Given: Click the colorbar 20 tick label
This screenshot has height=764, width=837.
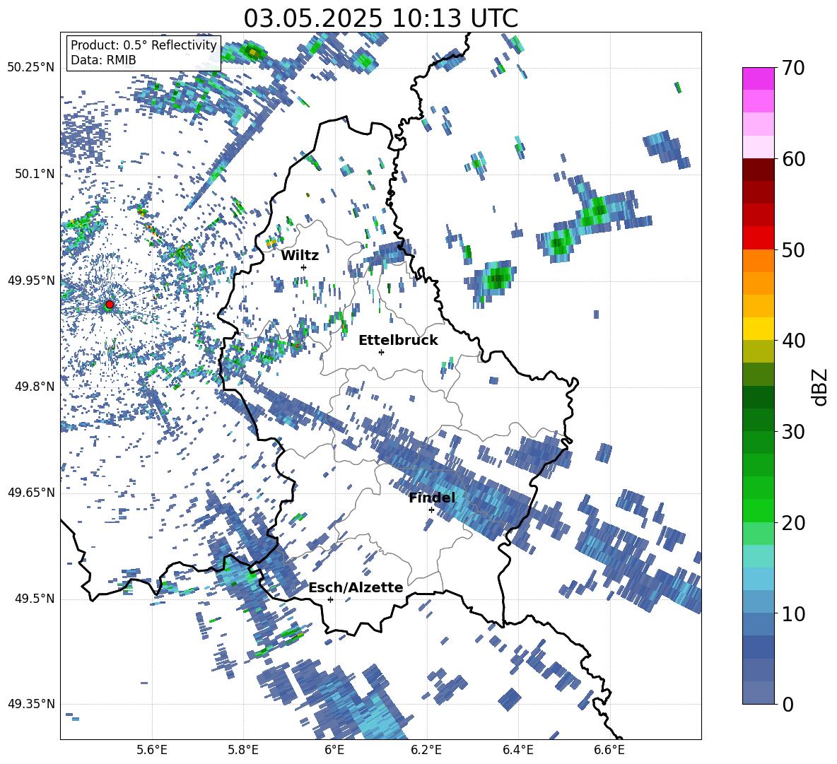Looking at the screenshot, I should [x=793, y=523].
